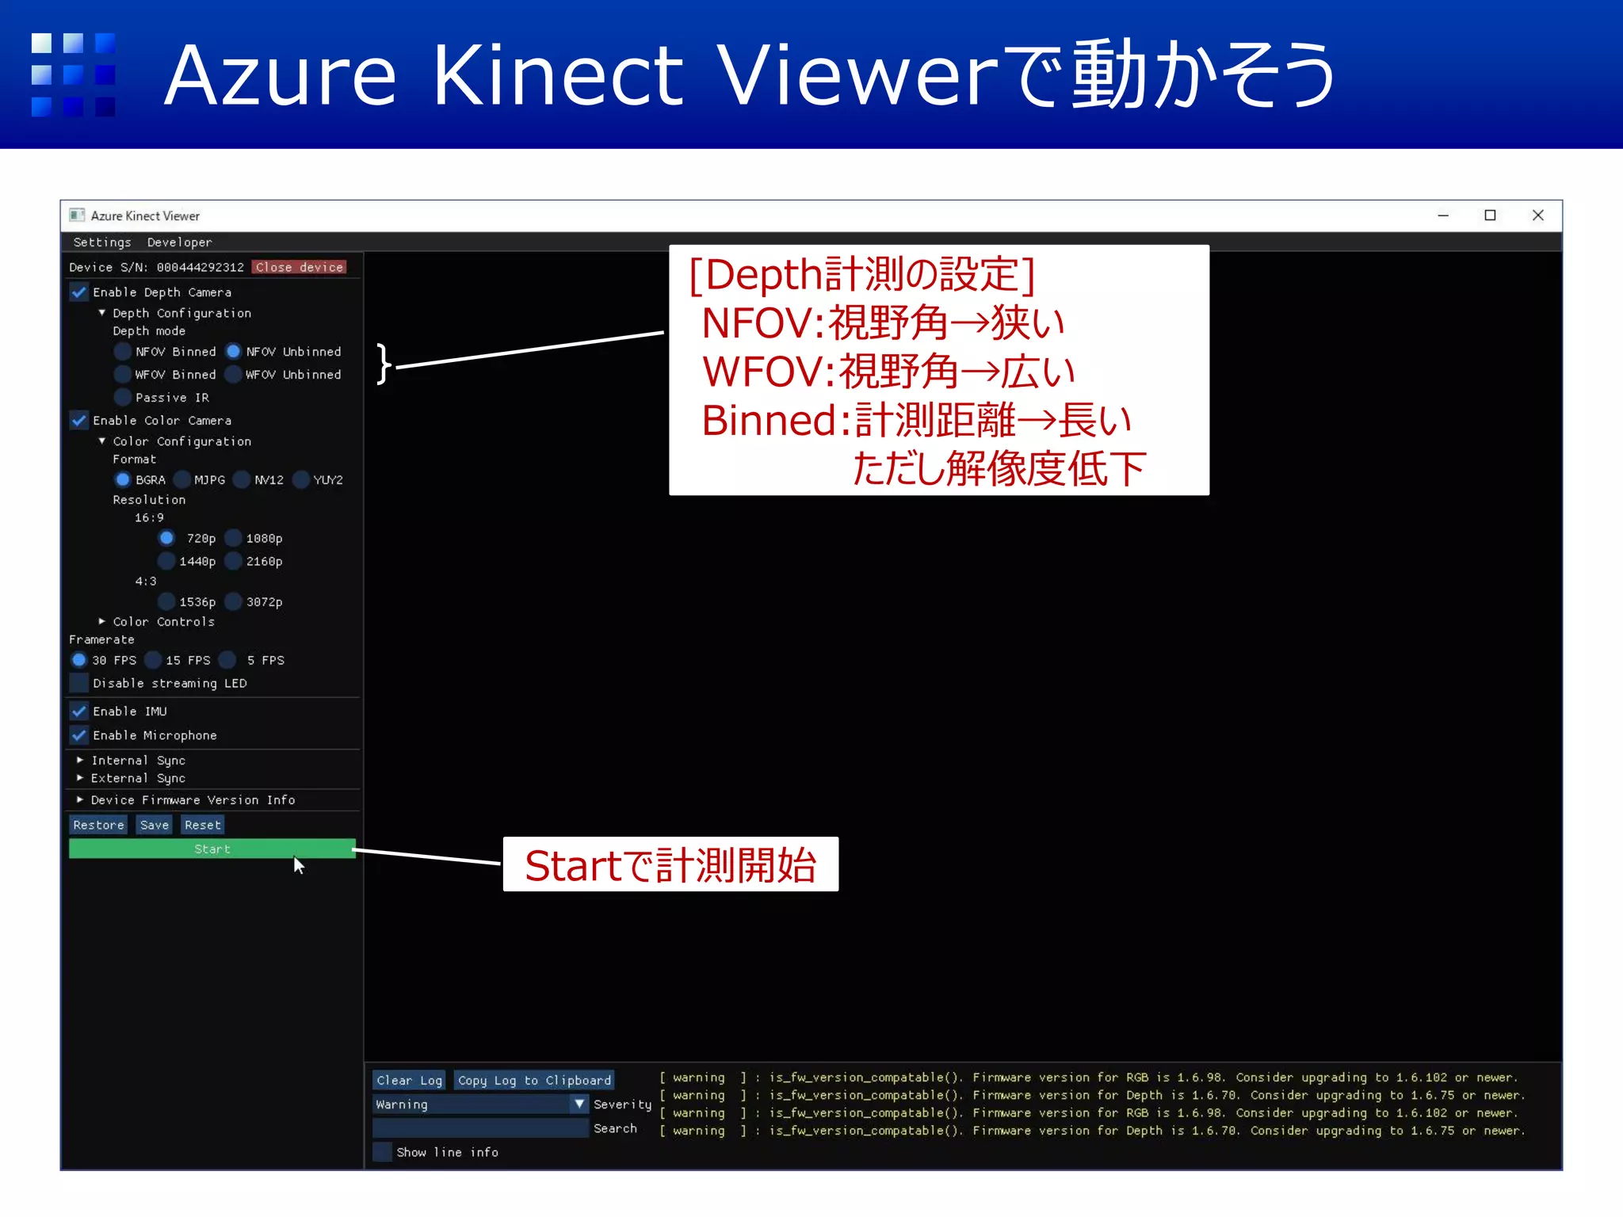Viewport: 1623px width, 1217px height.
Task: Choose 1440p resolution
Action: point(166,561)
